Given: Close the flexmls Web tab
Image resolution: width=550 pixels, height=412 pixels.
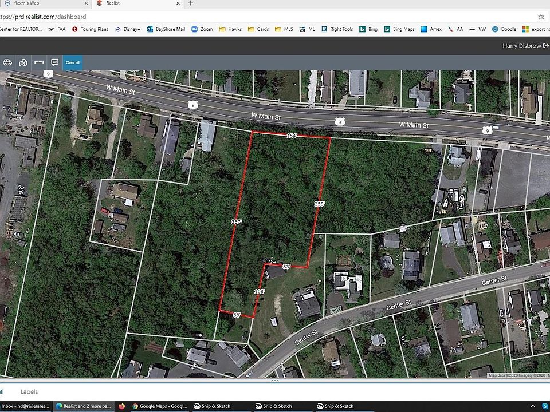Looking at the screenshot, I should [87, 3].
